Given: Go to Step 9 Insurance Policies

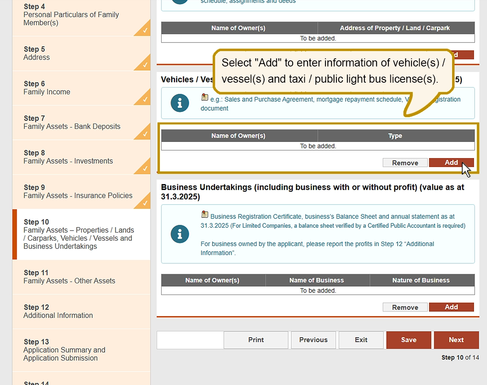Looking at the screenshot, I should click(81, 191).
